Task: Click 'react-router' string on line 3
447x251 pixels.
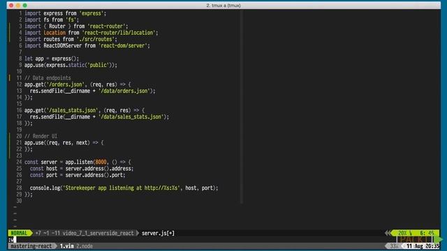Action: click(x=106, y=26)
